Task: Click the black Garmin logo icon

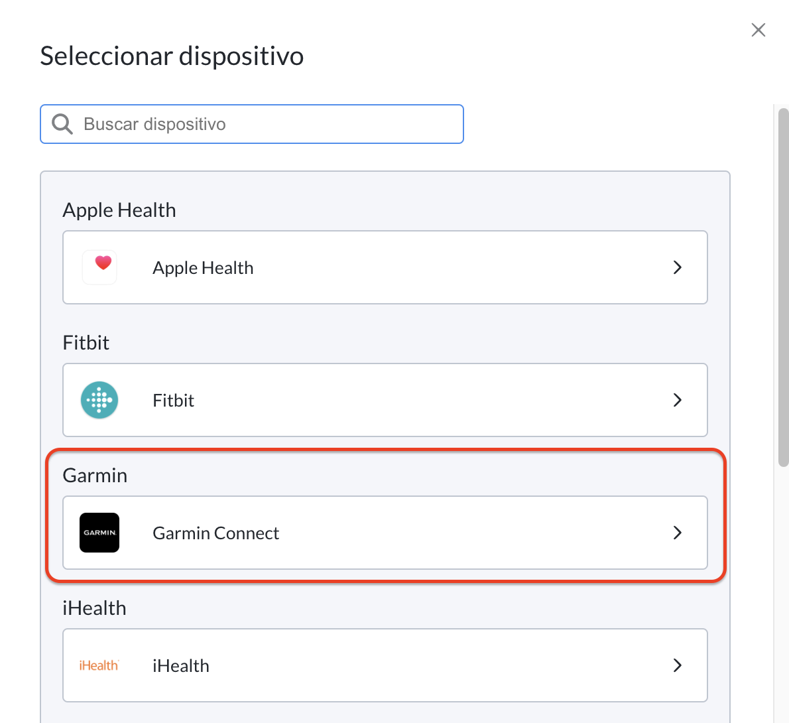Action: [x=99, y=533]
